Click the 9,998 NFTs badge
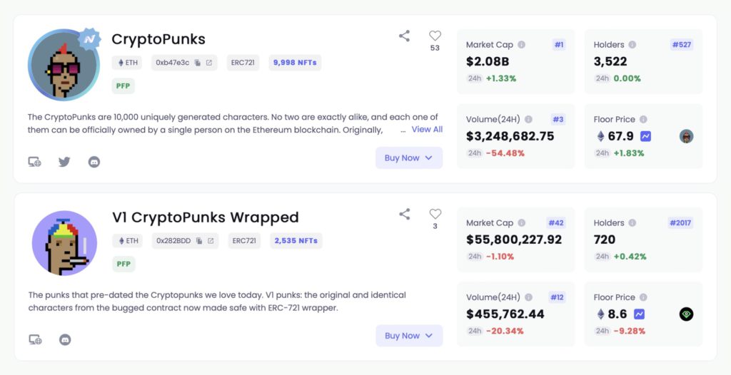 (295, 63)
